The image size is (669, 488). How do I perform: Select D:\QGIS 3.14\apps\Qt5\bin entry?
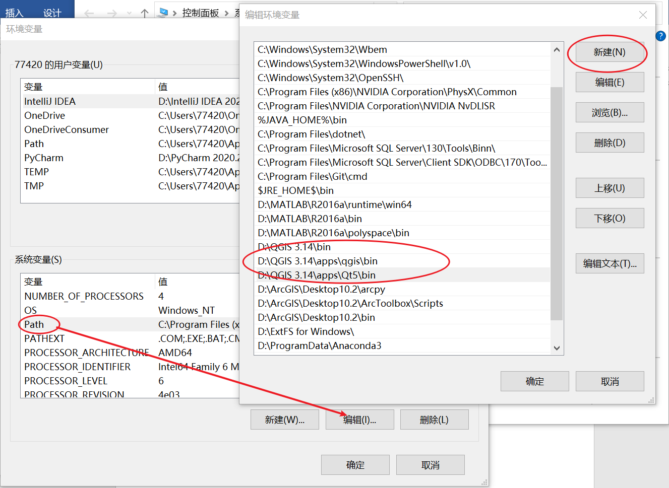tap(402, 275)
